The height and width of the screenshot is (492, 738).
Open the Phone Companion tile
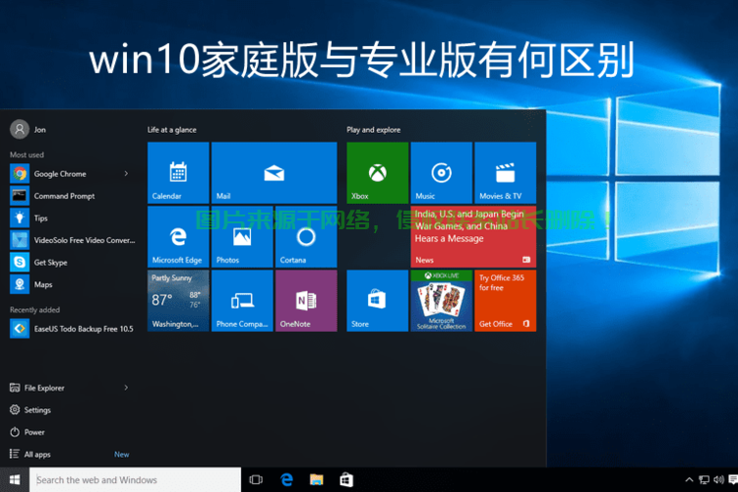tap(242, 301)
